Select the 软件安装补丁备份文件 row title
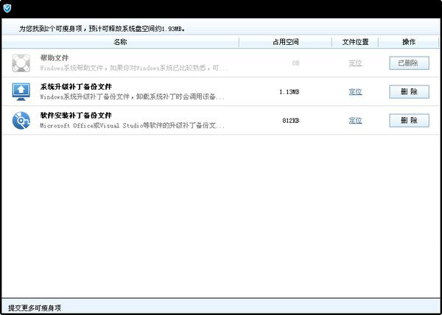 [x=76, y=115]
